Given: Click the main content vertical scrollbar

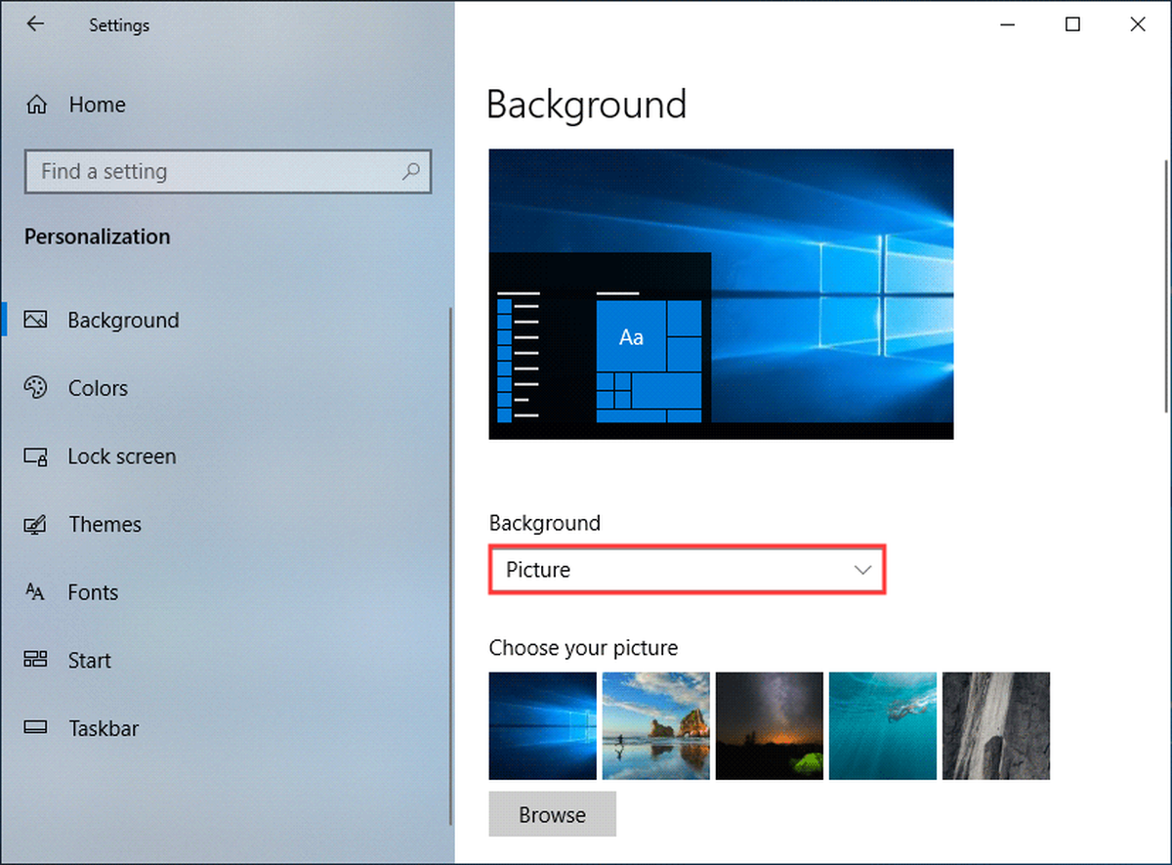Looking at the screenshot, I should point(1166,286).
